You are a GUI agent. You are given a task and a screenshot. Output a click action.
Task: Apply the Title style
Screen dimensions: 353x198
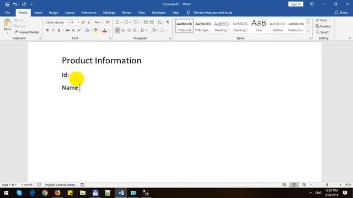[x=259, y=26]
